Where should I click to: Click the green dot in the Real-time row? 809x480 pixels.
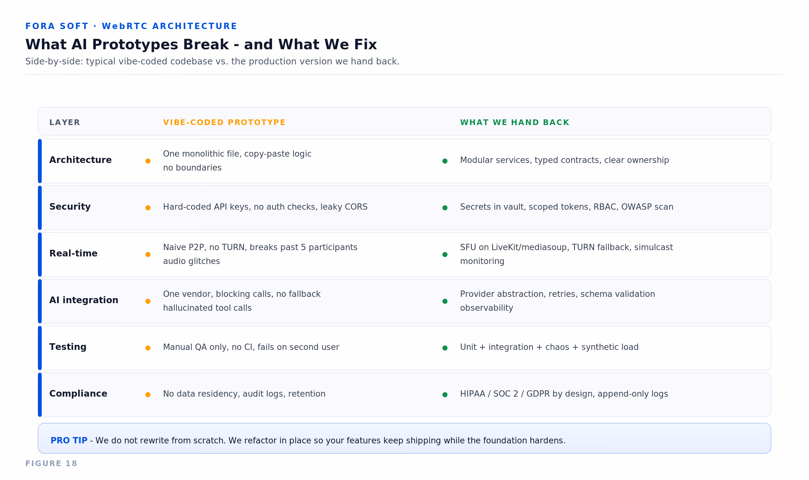(445, 255)
